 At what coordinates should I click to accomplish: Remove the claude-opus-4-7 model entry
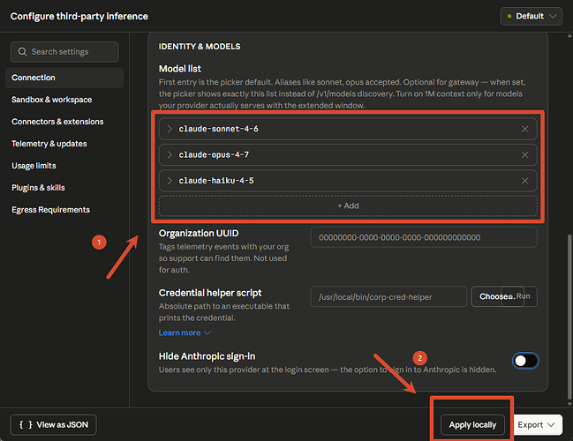[x=524, y=154]
